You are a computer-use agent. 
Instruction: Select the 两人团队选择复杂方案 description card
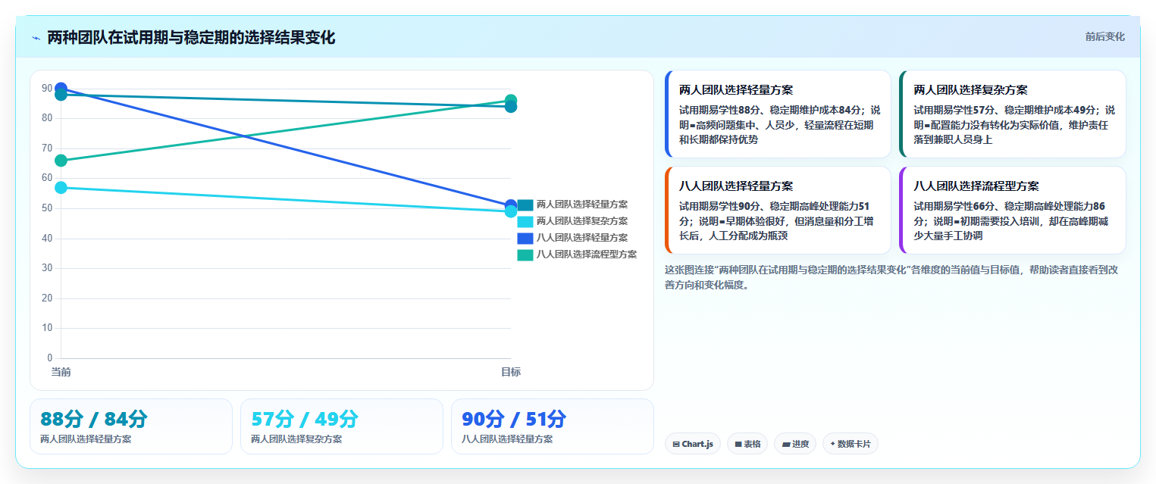pyautogui.click(x=1013, y=114)
